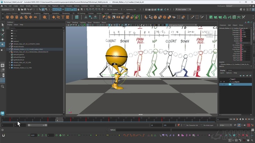Open the Animation menu set dropdown

[8, 9]
